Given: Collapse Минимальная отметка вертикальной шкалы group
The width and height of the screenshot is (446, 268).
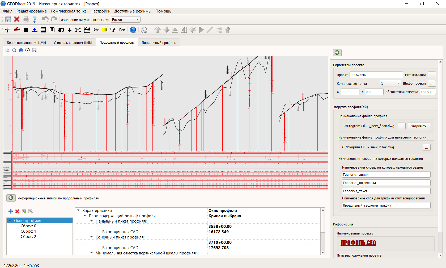Looking at the screenshot, I should 92,253.
